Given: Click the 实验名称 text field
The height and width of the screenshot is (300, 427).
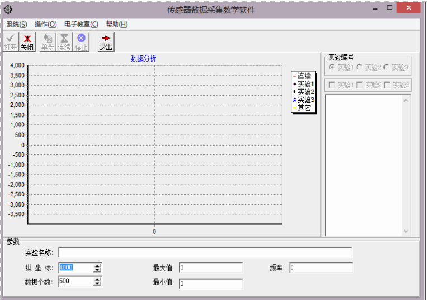Looking at the screenshot, I should pos(205,252).
